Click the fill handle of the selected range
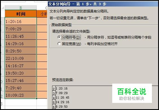Image resolution: width=159 pixels, height=110 pixels. pyautogui.click(x=36, y=98)
